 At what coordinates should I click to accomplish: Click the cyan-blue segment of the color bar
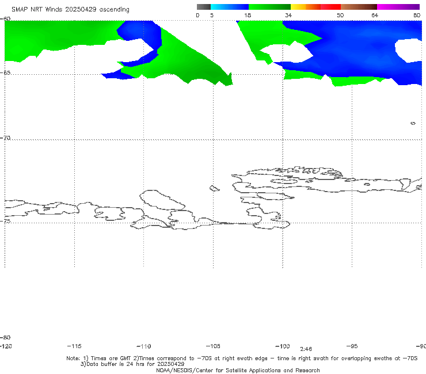tap(230, 7)
